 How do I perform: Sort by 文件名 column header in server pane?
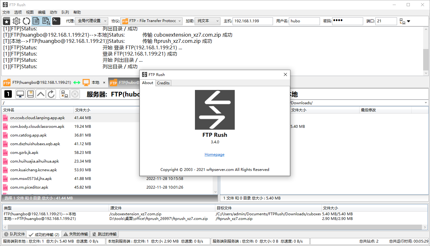[x=38, y=110]
